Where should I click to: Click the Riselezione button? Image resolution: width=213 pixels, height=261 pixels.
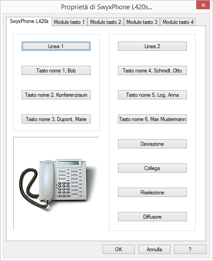(152, 192)
